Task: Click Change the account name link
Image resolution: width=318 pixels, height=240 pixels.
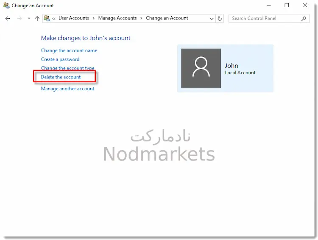Action: pyautogui.click(x=69, y=50)
